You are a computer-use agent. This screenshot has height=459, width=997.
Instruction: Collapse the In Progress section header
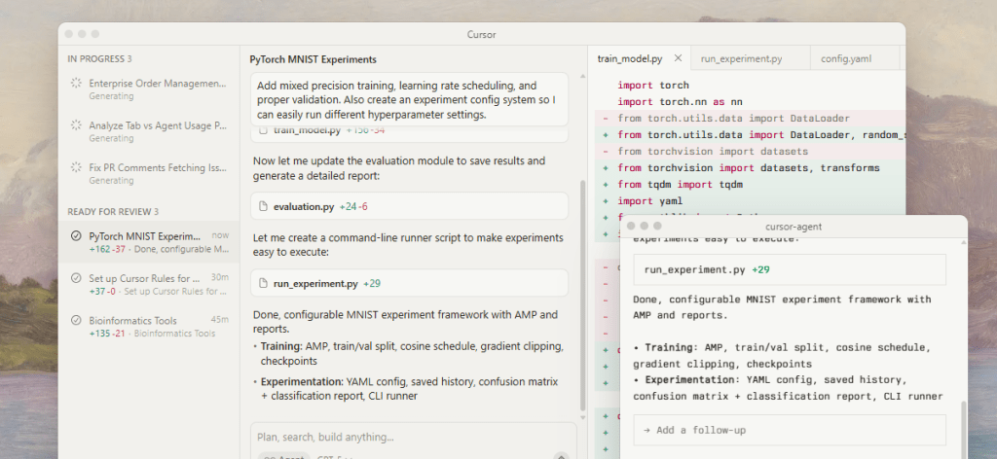click(99, 59)
